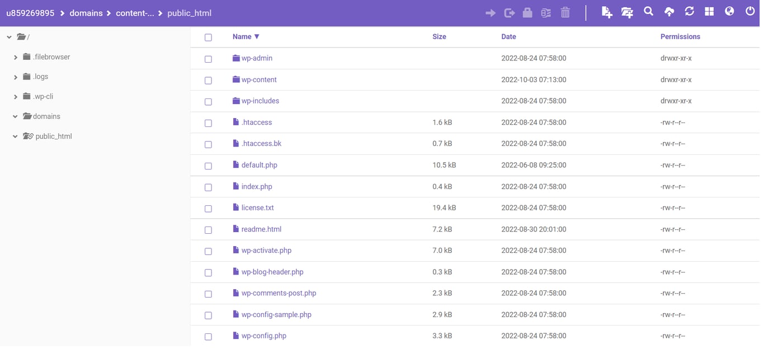
Task: Switch to grid view layout
Action: (x=709, y=11)
